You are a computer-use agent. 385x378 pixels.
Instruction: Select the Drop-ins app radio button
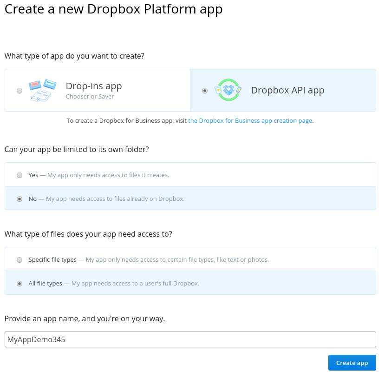(x=20, y=91)
